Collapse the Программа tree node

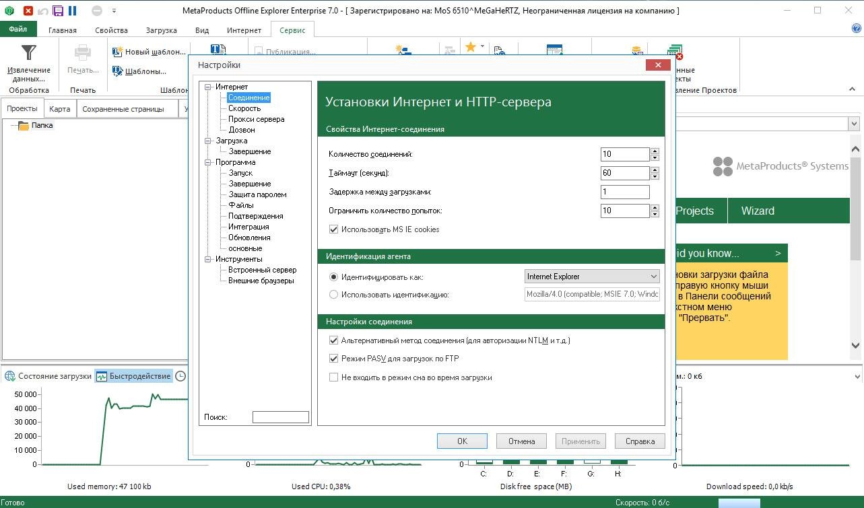tap(209, 162)
